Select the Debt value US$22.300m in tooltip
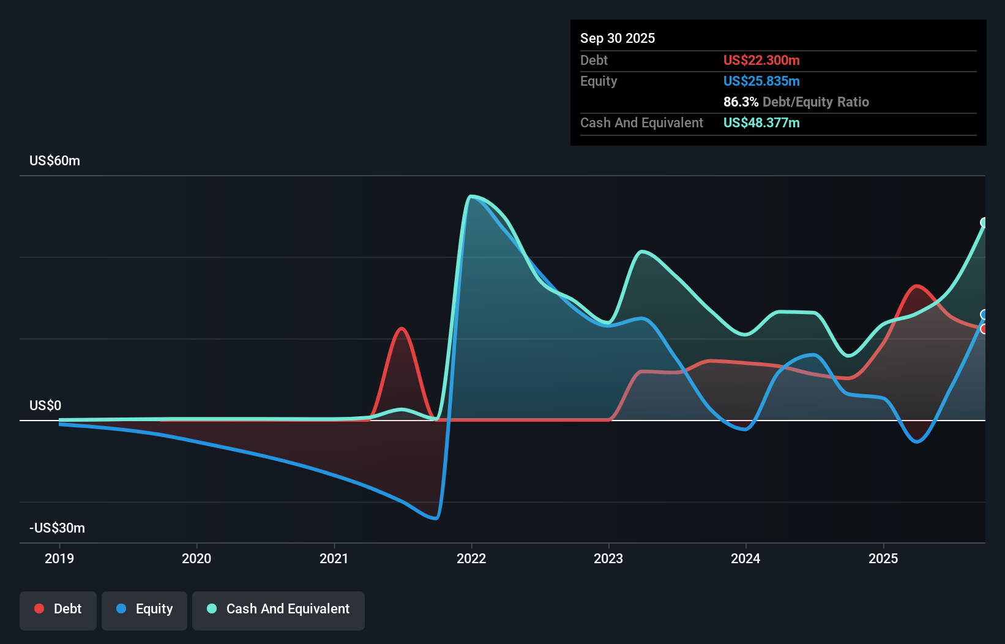This screenshot has height=644, width=1005. click(x=761, y=60)
